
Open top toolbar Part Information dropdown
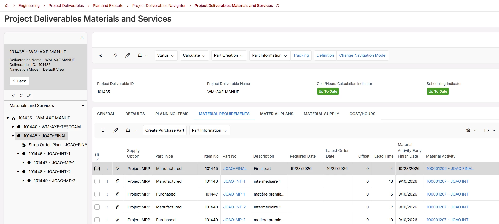[270, 55]
